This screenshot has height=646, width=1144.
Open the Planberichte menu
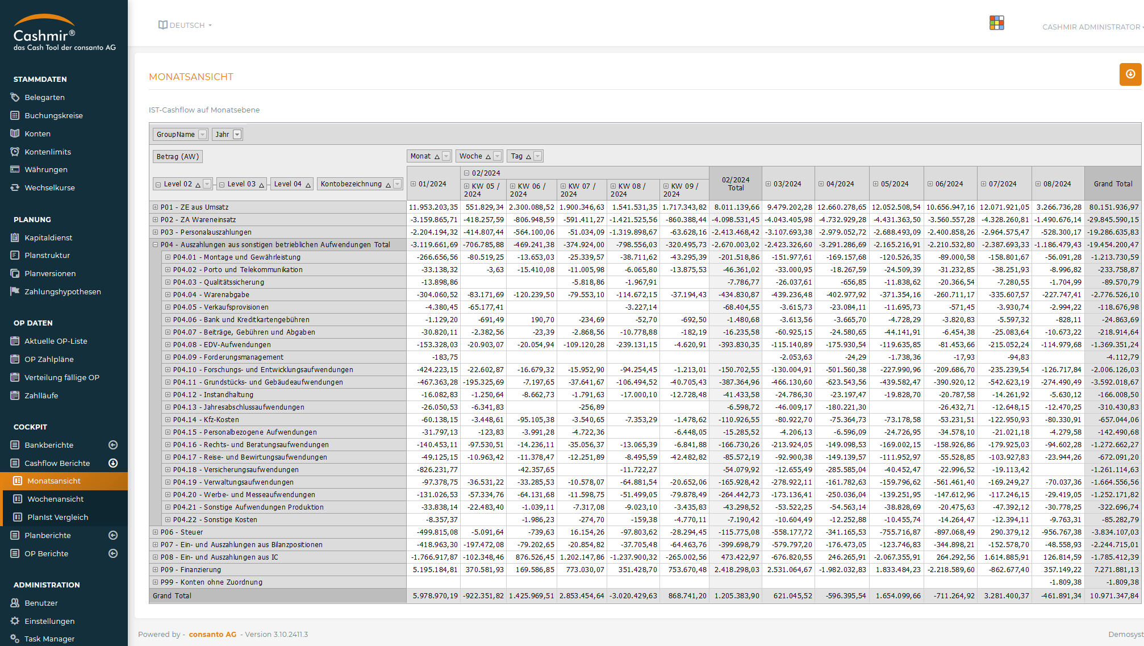click(48, 535)
